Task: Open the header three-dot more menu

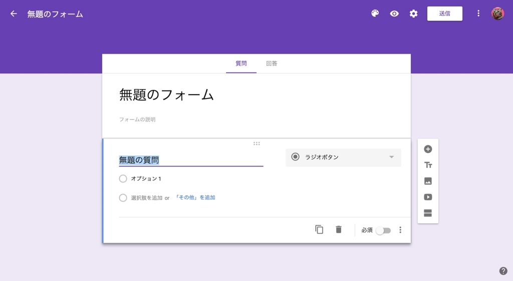Action: click(478, 13)
